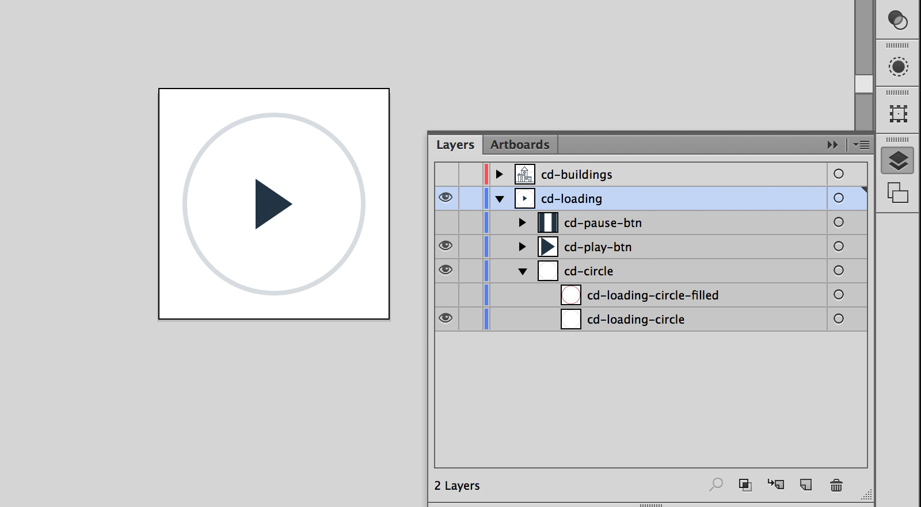Select cd-loading-circle-filled row

click(650, 295)
